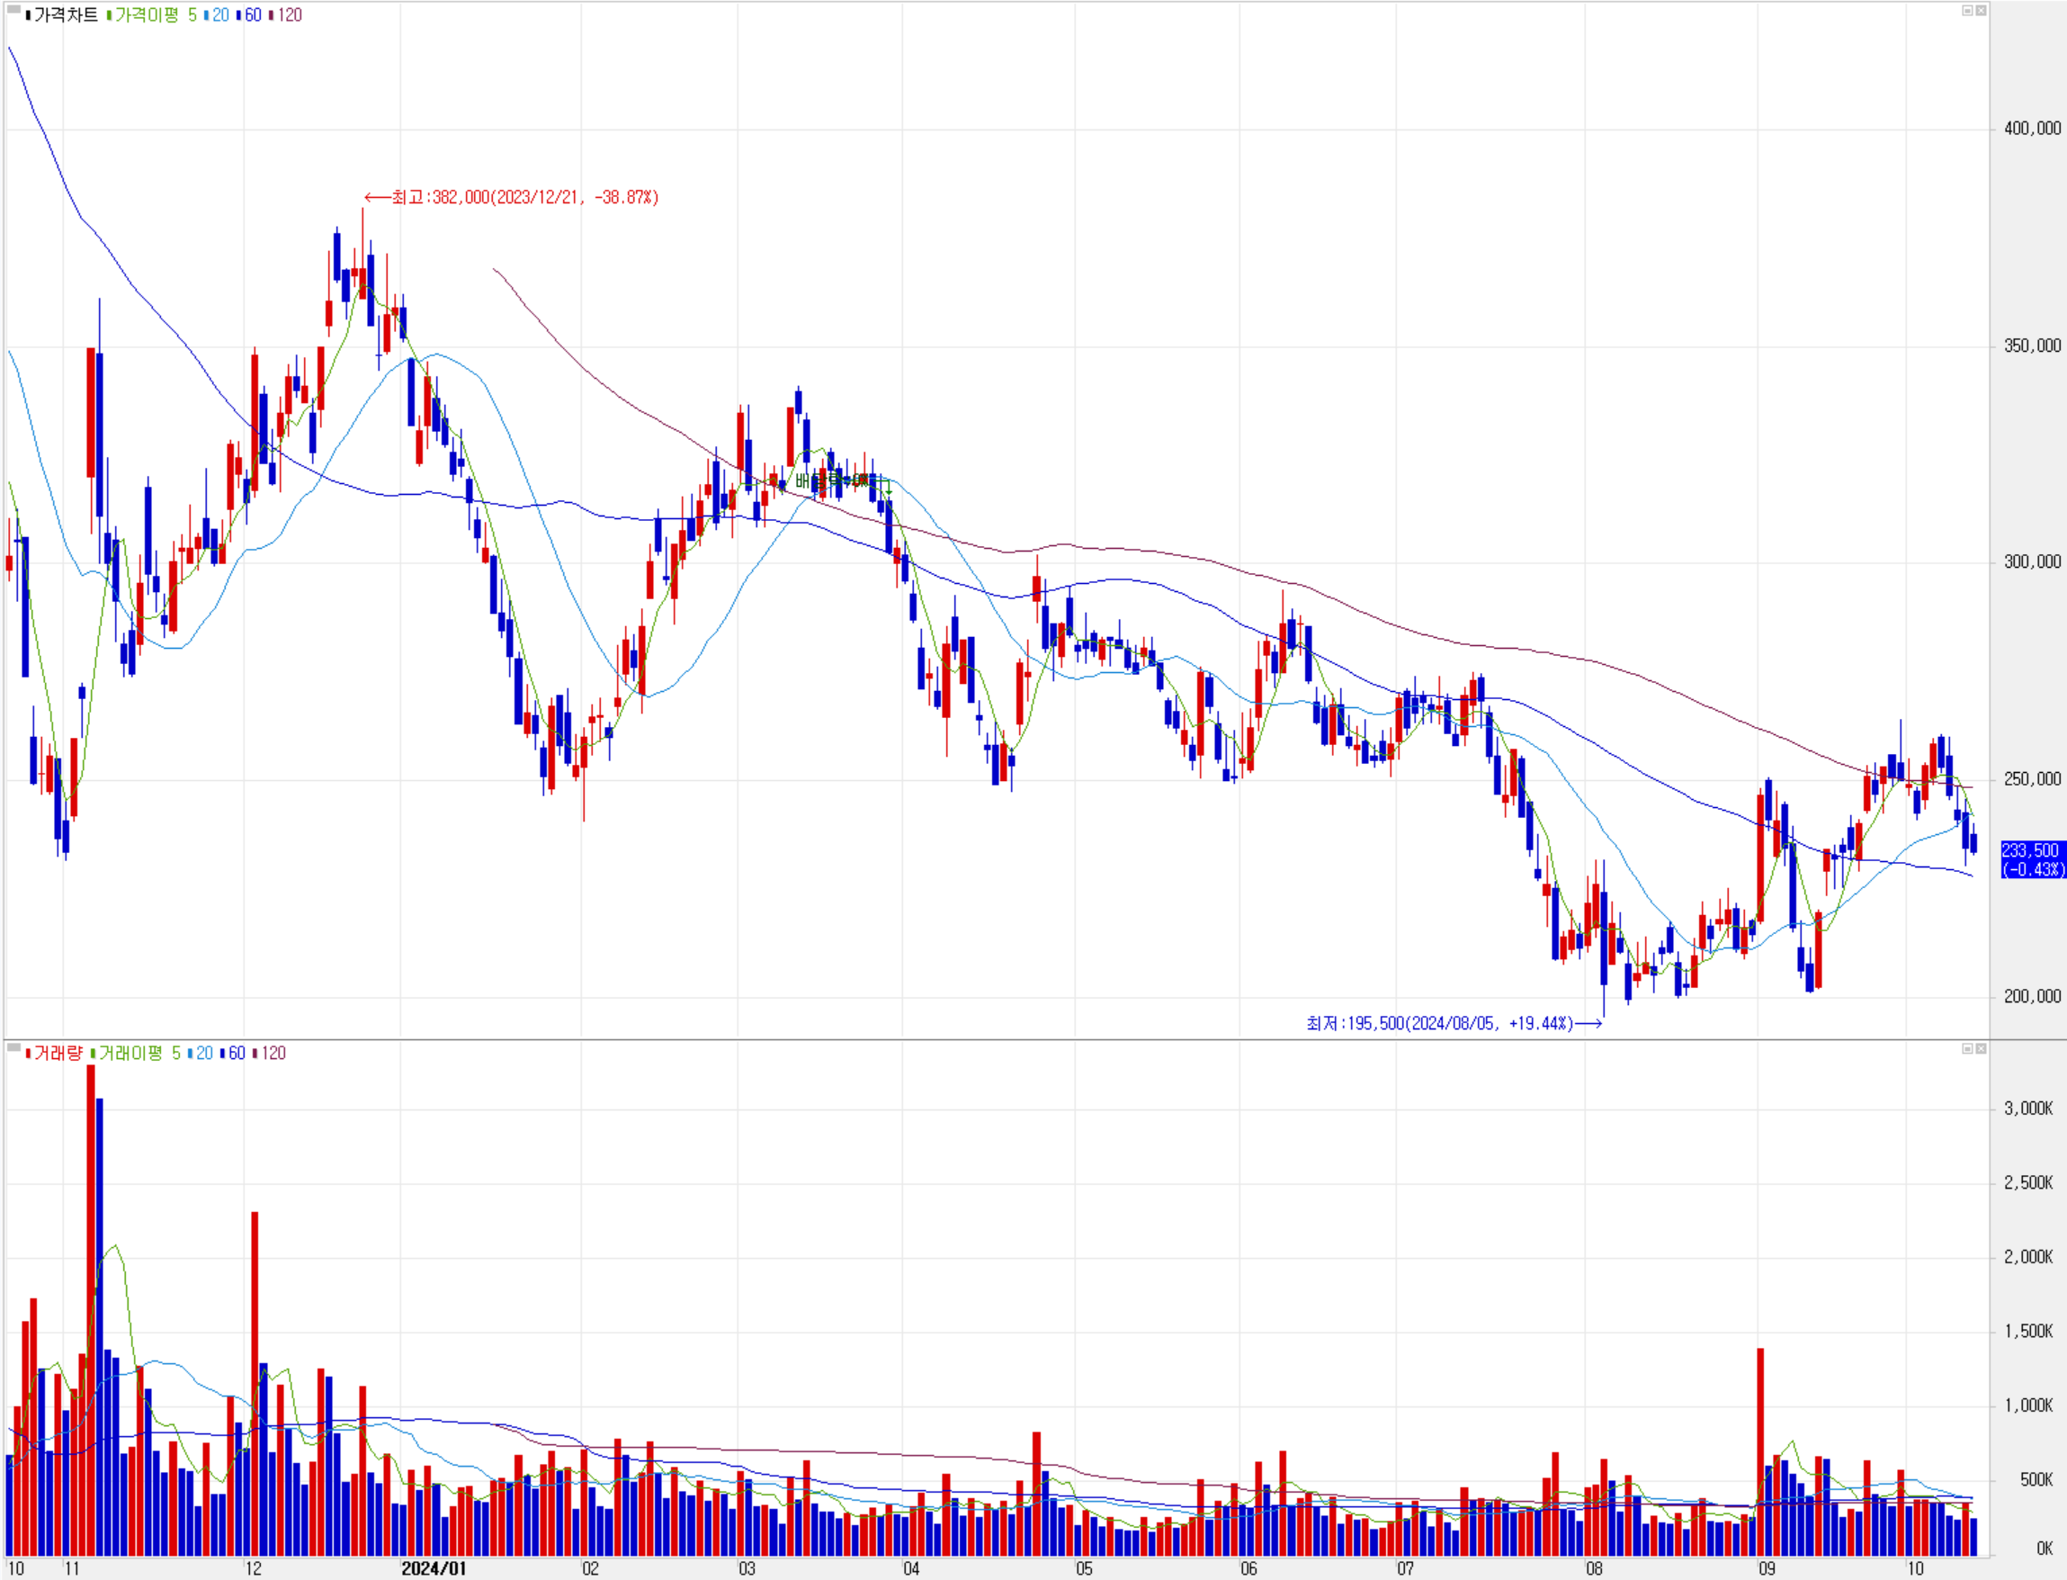The width and height of the screenshot is (2067, 1580).
Task: Click the volume 20-day MA legend entry
Action: (204, 1054)
